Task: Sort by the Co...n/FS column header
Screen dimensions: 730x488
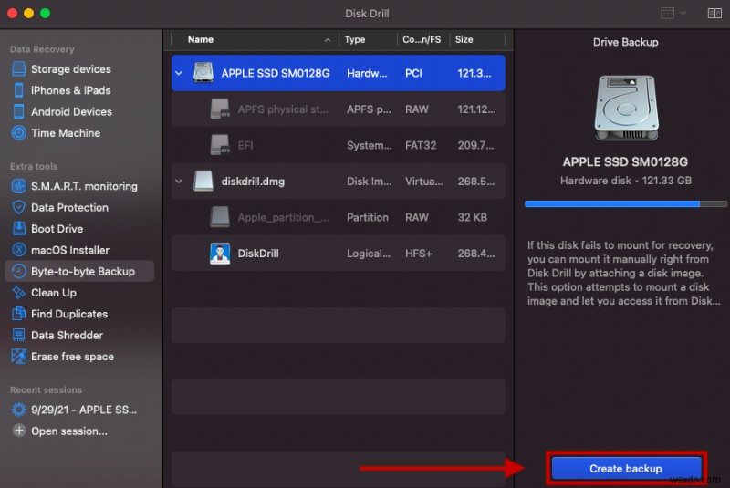Action: [x=422, y=39]
